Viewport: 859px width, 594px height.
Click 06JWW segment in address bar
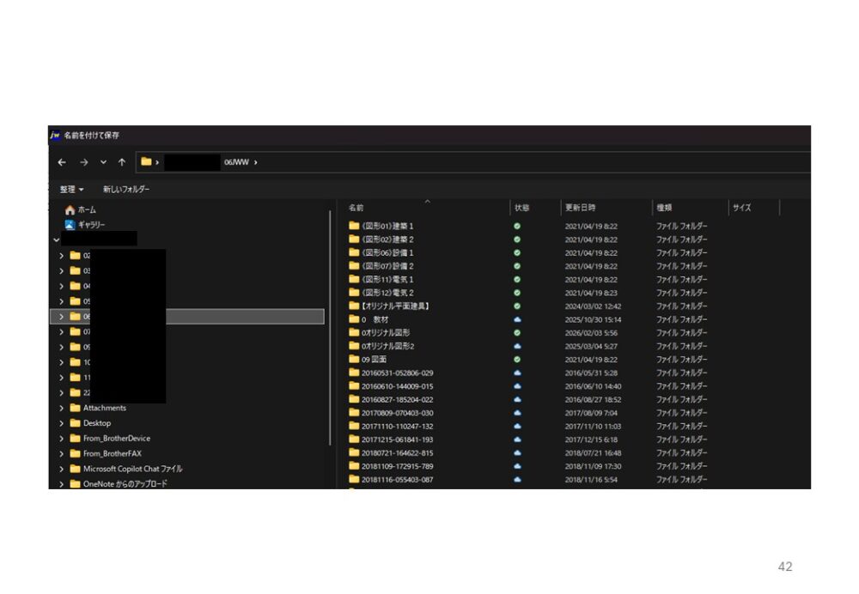click(x=235, y=162)
